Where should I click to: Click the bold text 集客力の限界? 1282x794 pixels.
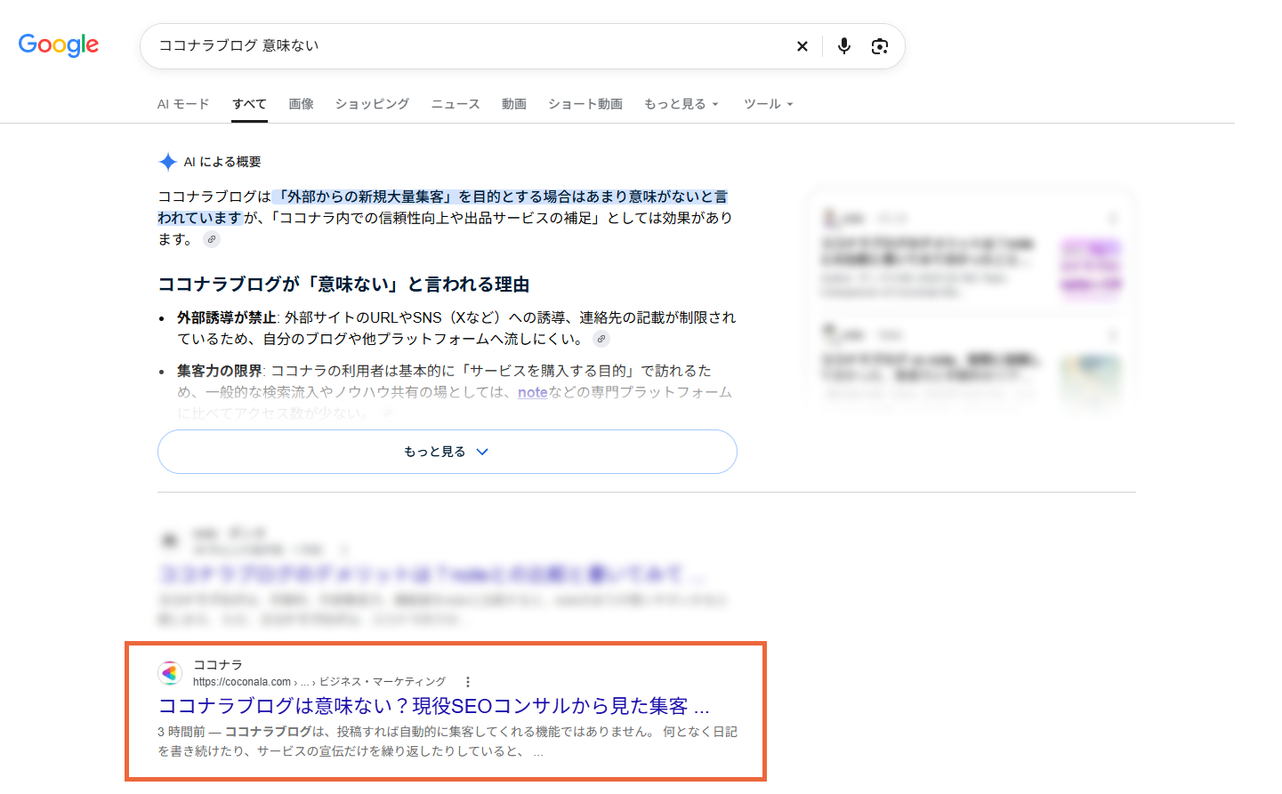[x=220, y=371]
